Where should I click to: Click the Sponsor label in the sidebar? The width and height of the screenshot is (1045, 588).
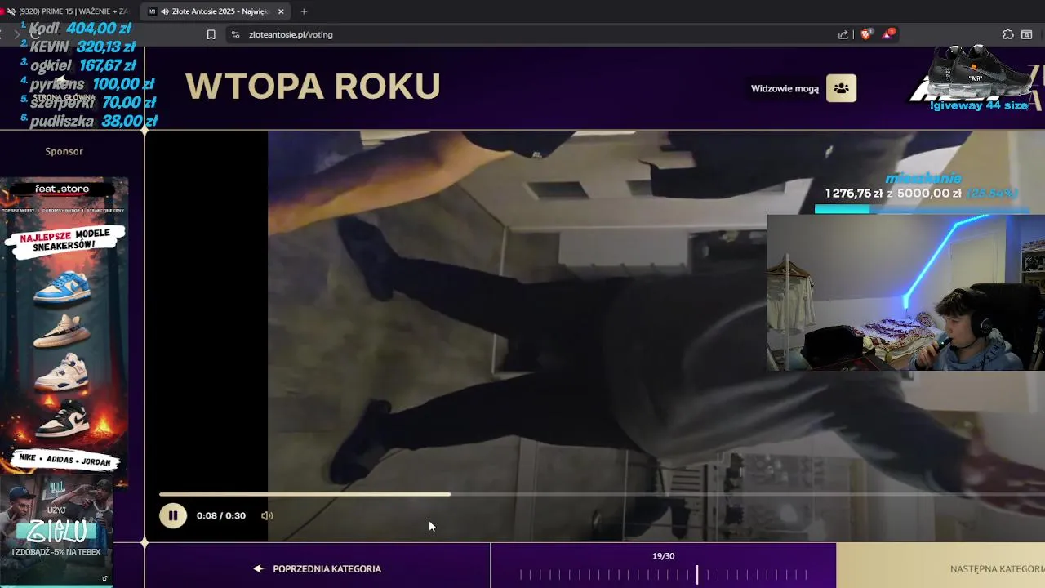coord(64,151)
